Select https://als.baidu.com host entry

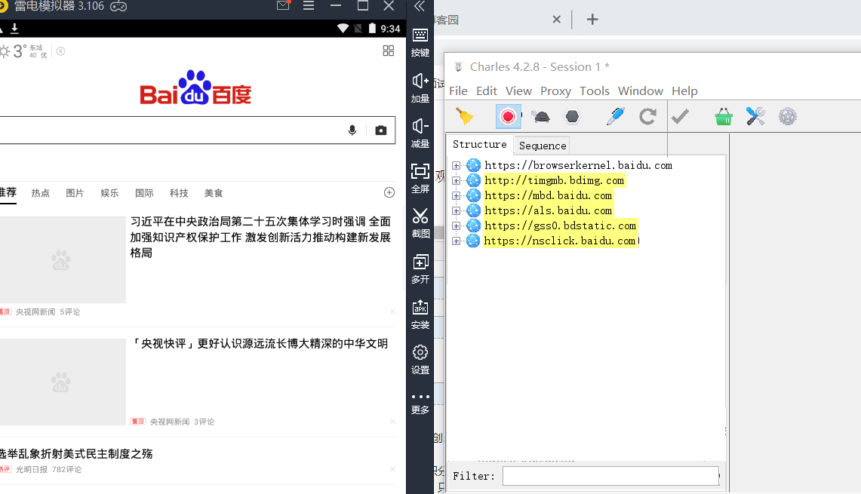pos(548,210)
